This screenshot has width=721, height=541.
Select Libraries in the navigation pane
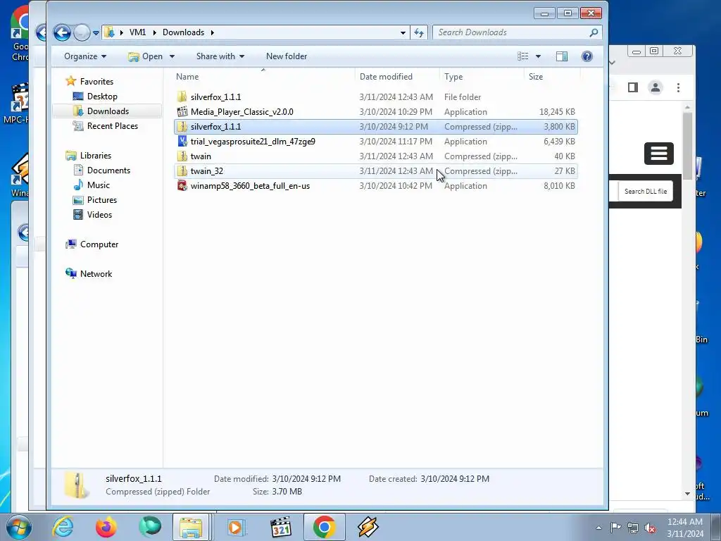(95, 156)
